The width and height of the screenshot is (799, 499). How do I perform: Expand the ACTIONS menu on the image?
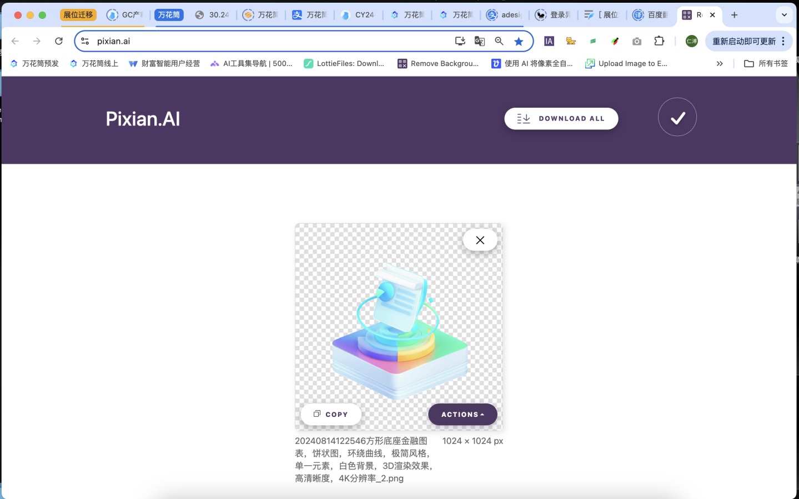pyautogui.click(x=463, y=415)
